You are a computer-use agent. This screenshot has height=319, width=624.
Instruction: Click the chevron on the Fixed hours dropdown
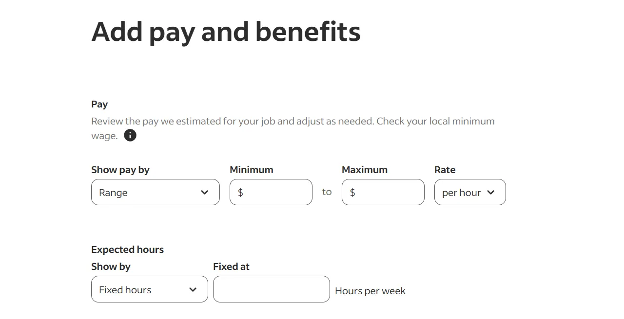[x=193, y=289]
